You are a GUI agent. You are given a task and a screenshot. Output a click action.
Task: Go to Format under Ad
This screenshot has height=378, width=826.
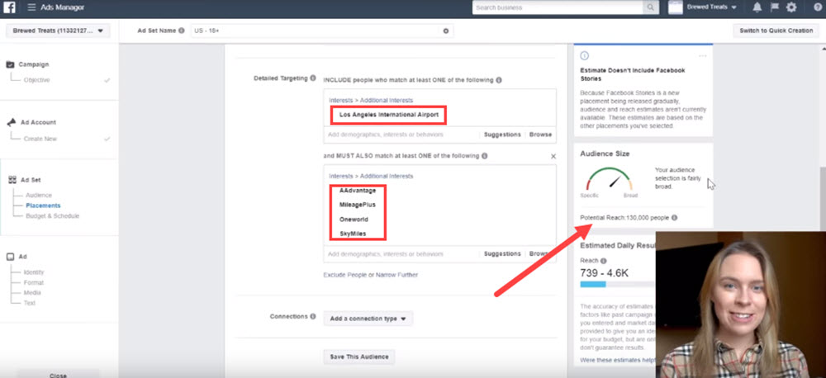34,283
